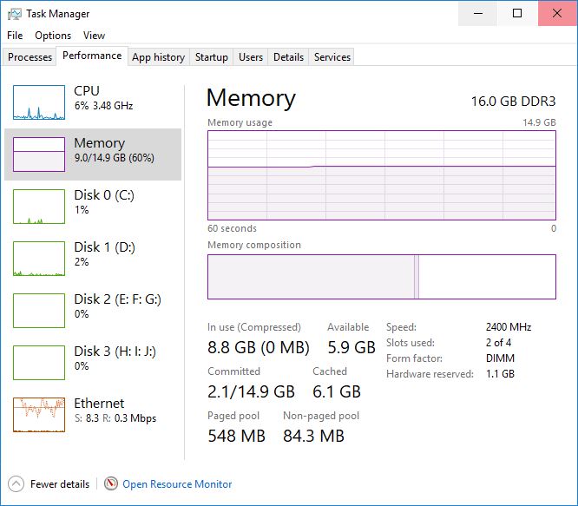
Task: Open the Options menu
Action: tap(53, 36)
